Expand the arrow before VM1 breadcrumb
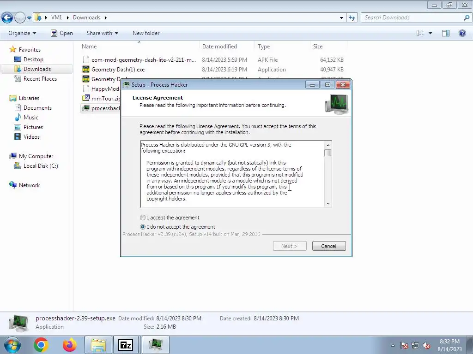Image resolution: width=473 pixels, height=354 pixels. [46, 18]
